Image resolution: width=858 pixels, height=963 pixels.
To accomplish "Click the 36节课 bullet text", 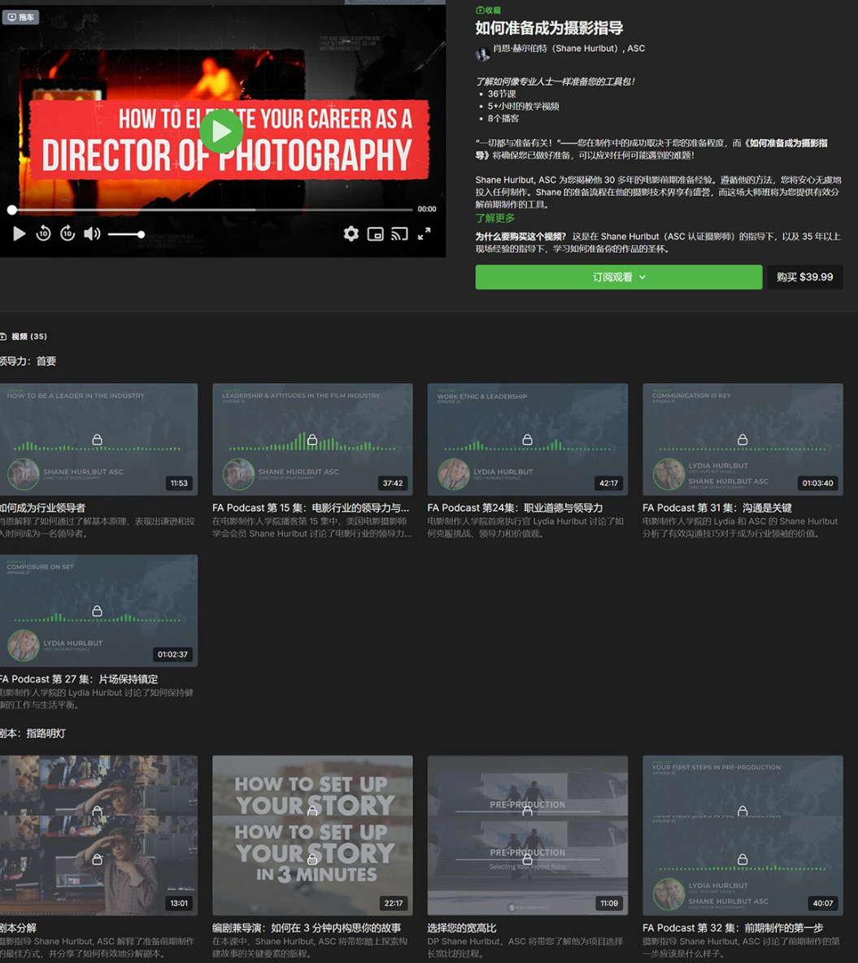I will click(502, 94).
